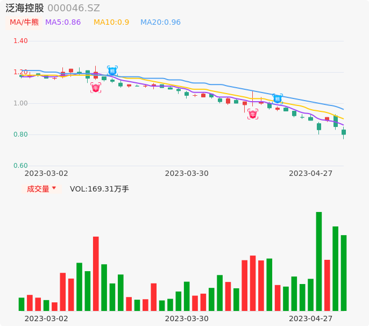This screenshot has height=326, width=369.
Task: Click the last green volume bar at the chart's end
Action: pos(344,273)
